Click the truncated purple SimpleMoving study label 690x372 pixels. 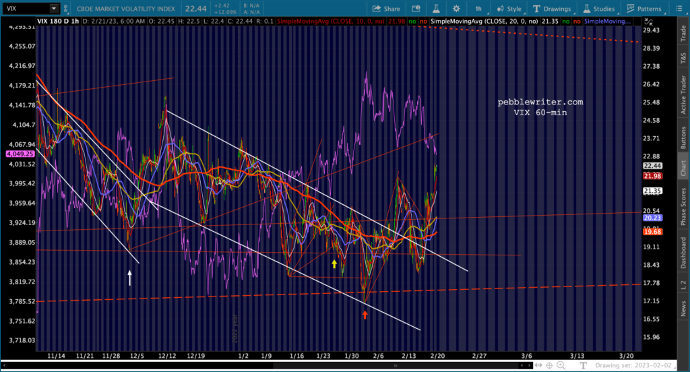click(607, 21)
